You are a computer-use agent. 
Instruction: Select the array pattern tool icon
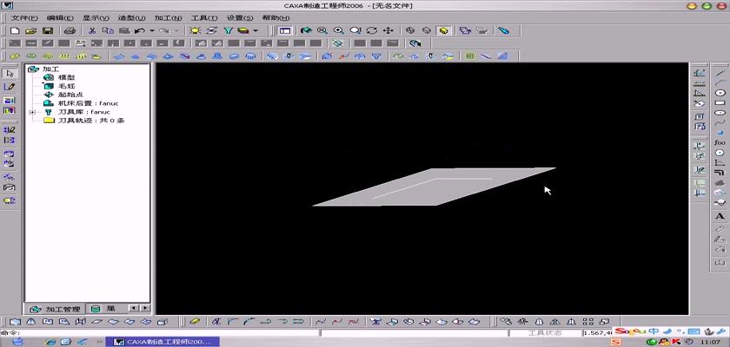pyautogui.click(x=587, y=322)
